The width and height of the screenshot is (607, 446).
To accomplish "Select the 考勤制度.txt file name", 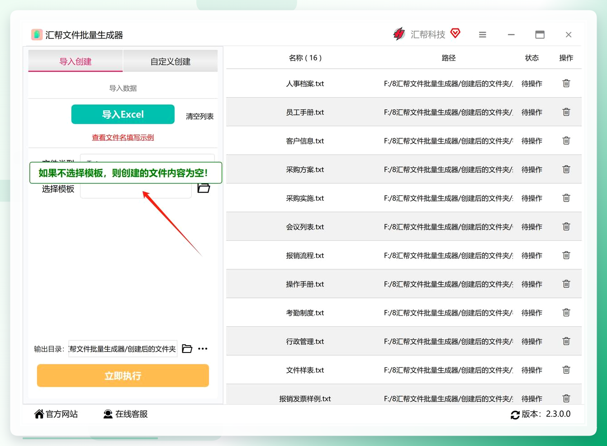I will 305,313.
